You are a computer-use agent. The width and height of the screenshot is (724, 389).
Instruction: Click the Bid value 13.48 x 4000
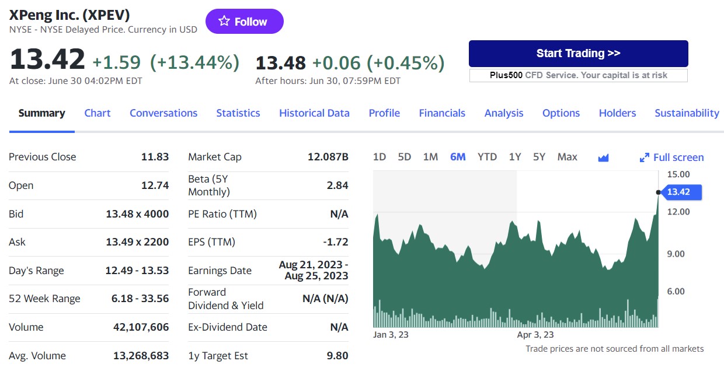click(137, 214)
